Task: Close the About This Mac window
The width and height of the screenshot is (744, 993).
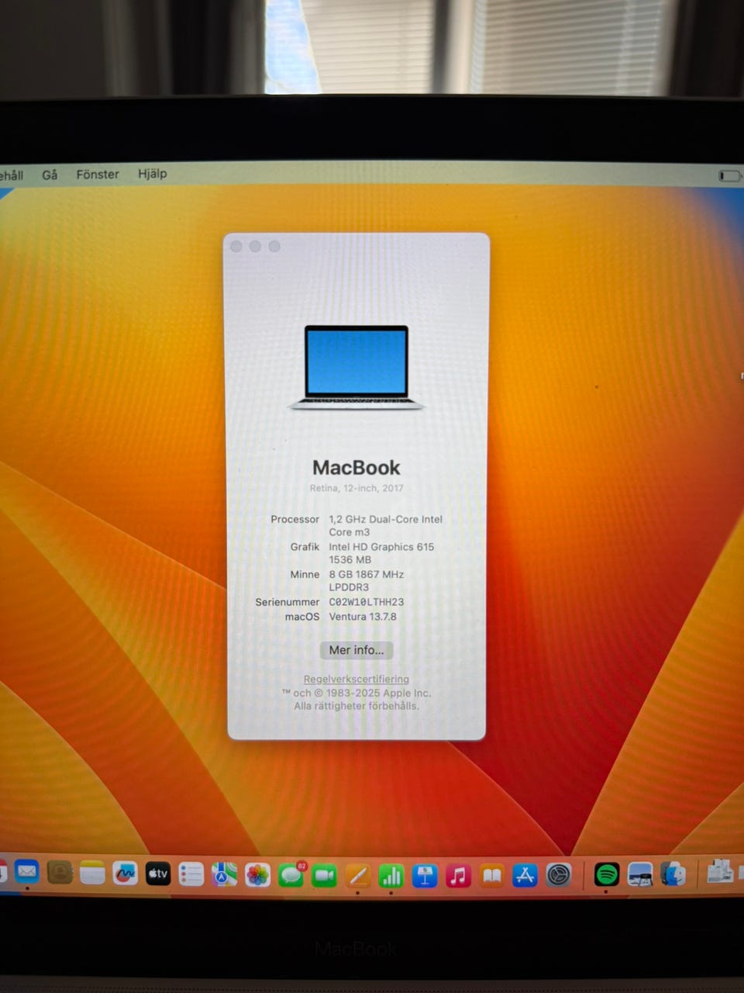Action: 236,246
